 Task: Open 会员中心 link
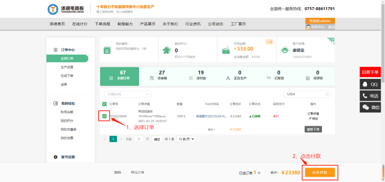click(x=318, y=27)
